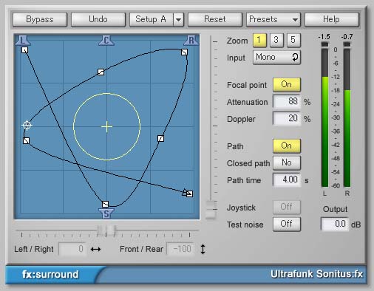The height and width of the screenshot is (291, 374).
Task: Select the right speaker icon
Action: click(x=191, y=41)
